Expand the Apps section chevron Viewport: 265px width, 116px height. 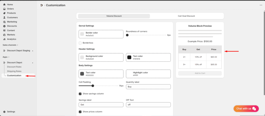(9, 57)
